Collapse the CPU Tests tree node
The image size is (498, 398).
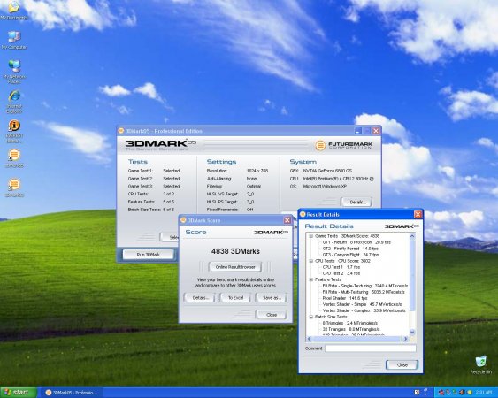[x=311, y=261]
